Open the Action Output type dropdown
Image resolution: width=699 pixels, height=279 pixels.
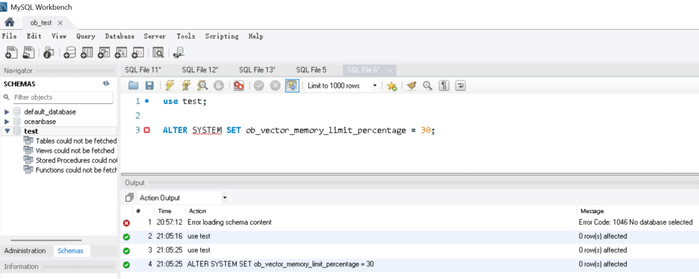tap(225, 198)
